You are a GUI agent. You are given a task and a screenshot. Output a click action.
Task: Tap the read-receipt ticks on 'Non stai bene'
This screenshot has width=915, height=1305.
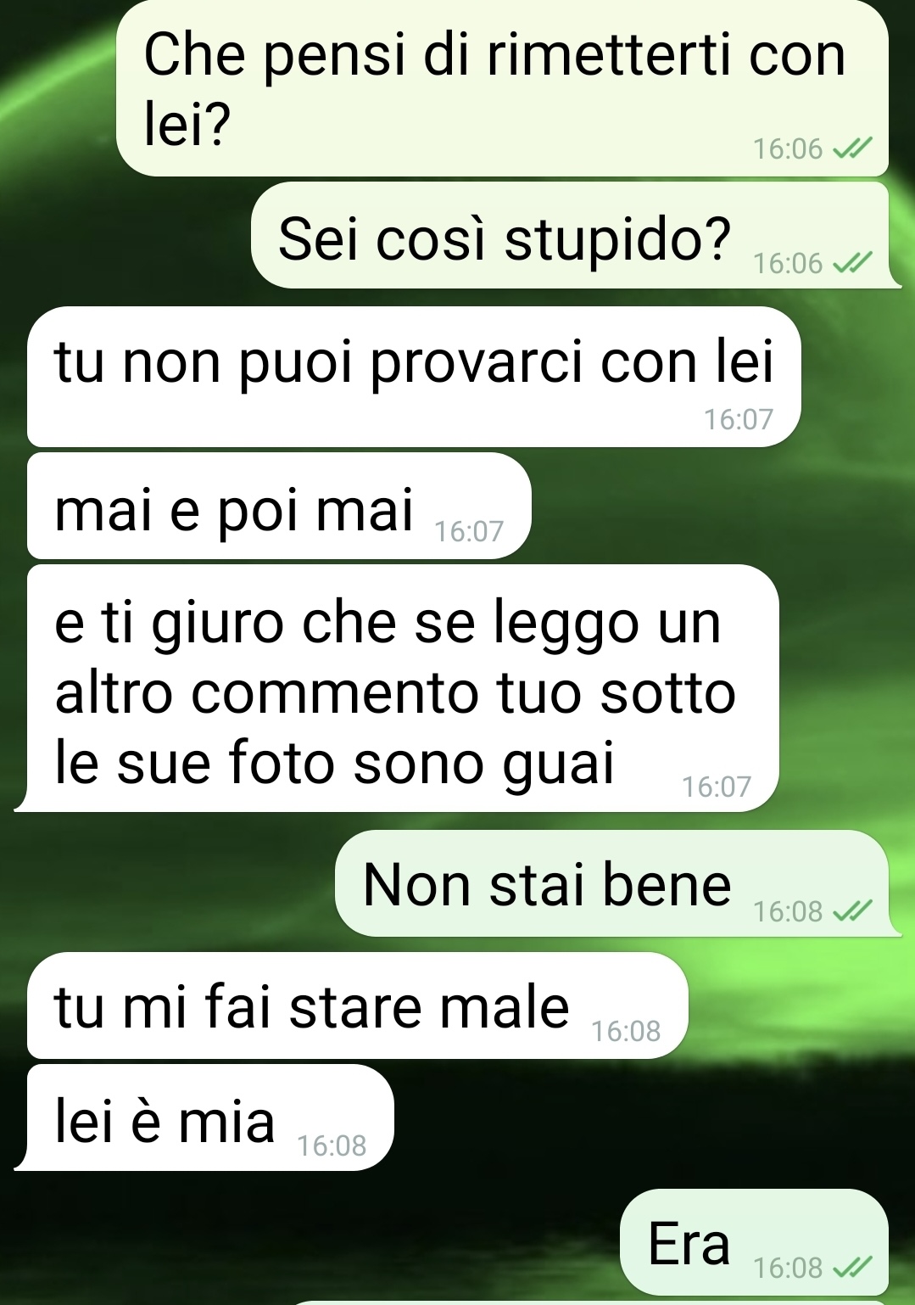pyautogui.click(x=852, y=910)
